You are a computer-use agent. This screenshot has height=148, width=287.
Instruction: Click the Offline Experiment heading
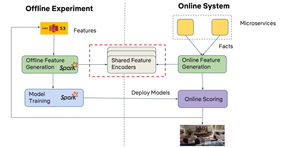[x=59, y=8]
